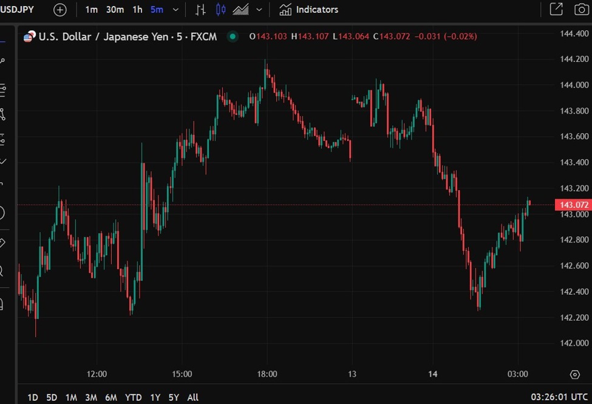The height and width of the screenshot is (404, 592).
Task: Select the bars chart style icon
Action: 200,10
